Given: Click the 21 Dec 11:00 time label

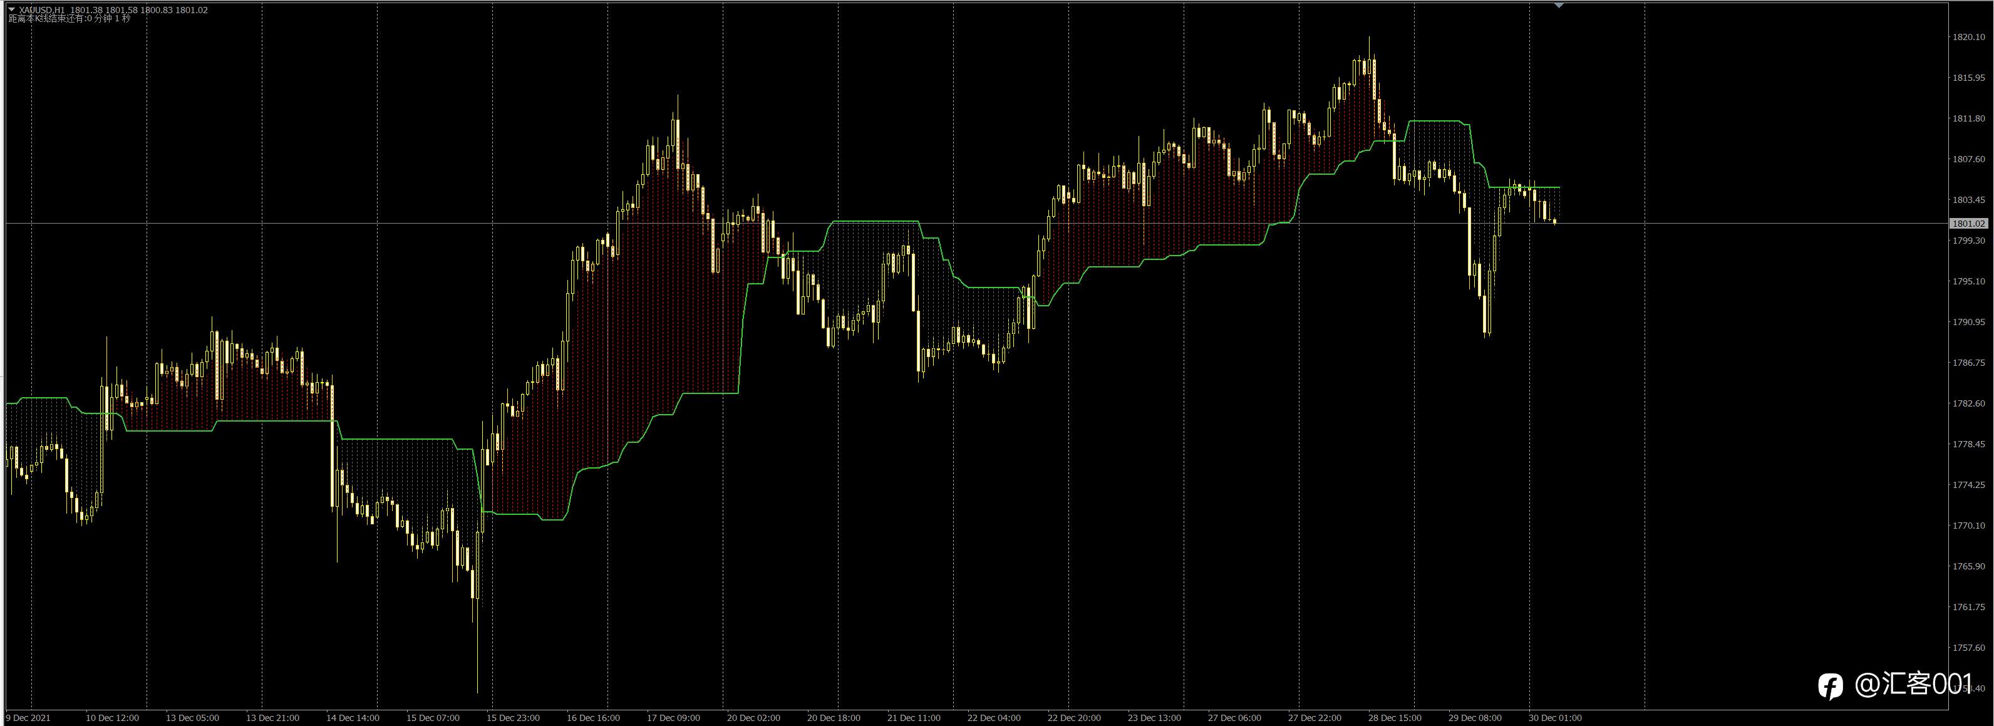Looking at the screenshot, I should click(914, 718).
